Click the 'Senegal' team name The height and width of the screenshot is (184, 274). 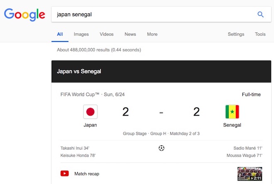click(232, 125)
